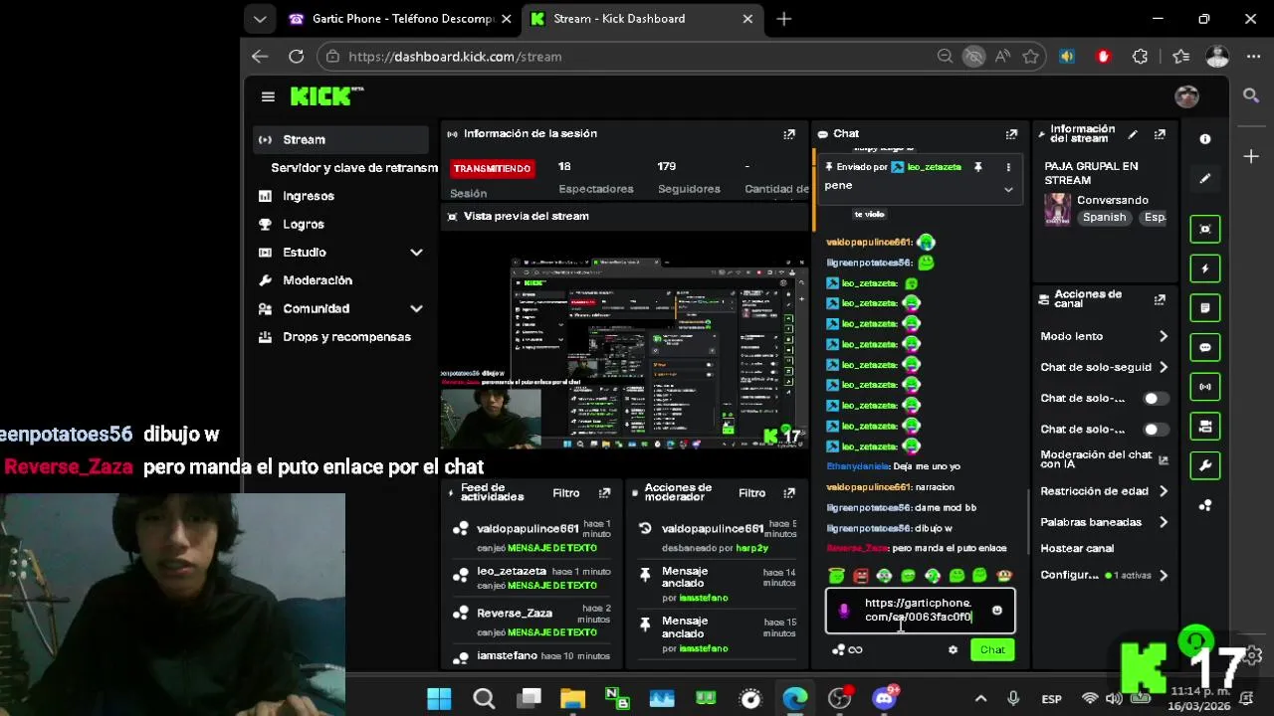Image resolution: width=1274 pixels, height=716 pixels.
Task: Pop out the Información de la sesión panel
Action: (x=789, y=134)
